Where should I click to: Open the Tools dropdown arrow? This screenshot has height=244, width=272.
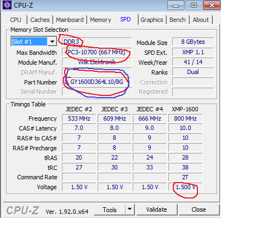pyautogui.click(x=130, y=209)
